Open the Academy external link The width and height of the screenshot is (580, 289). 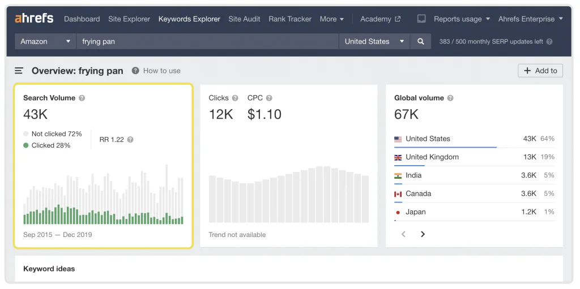coord(380,19)
